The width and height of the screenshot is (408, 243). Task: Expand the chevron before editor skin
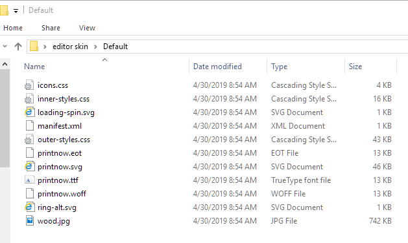click(45, 47)
